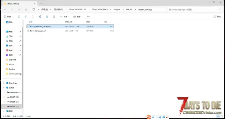Click steam_settings breadcrumb in address bar

[x=145, y=10]
